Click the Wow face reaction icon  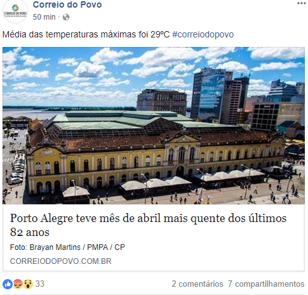(x=28, y=284)
